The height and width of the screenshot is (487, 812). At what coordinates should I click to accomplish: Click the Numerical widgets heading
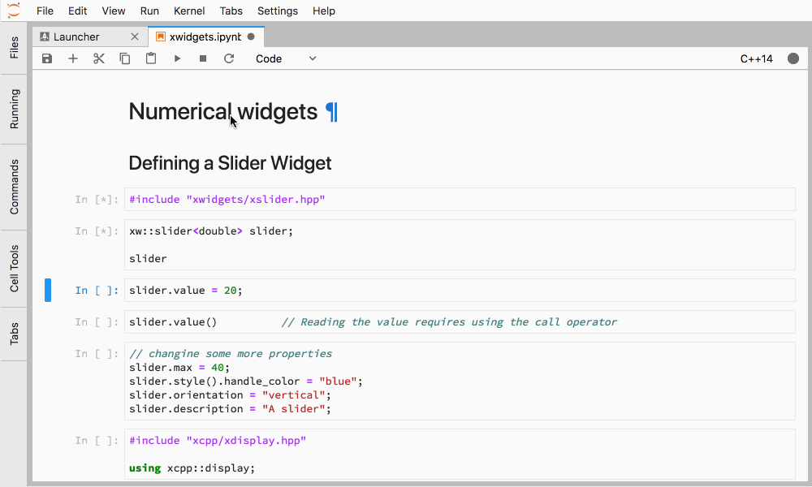click(222, 112)
